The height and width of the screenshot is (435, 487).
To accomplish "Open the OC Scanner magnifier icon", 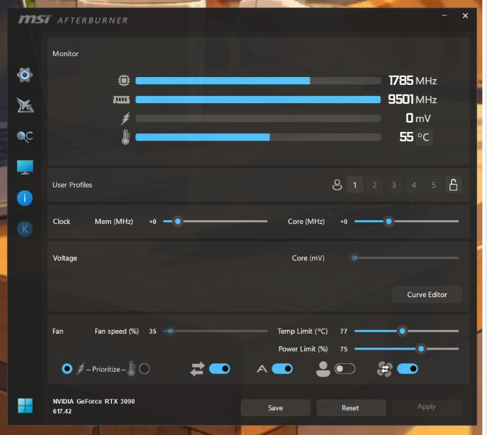I will 25,137.
